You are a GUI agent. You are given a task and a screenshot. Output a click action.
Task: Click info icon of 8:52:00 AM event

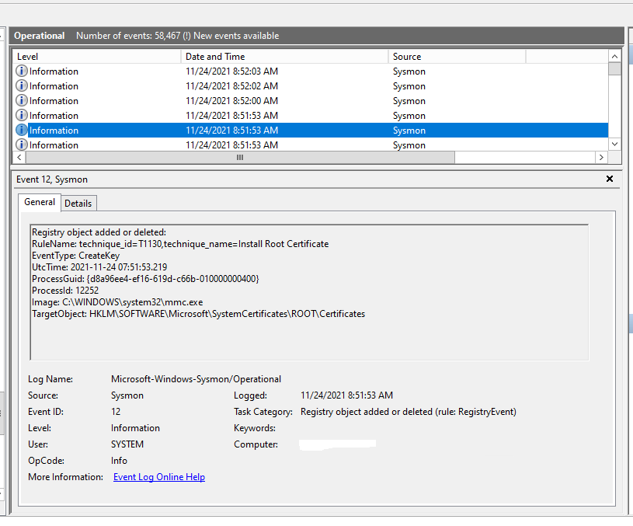point(22,100)
